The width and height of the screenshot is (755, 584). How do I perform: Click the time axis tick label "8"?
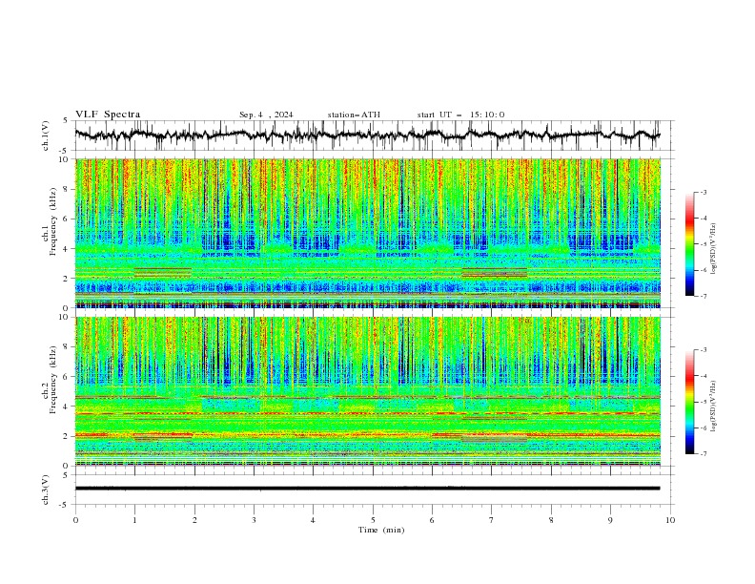tap(551, 520)
